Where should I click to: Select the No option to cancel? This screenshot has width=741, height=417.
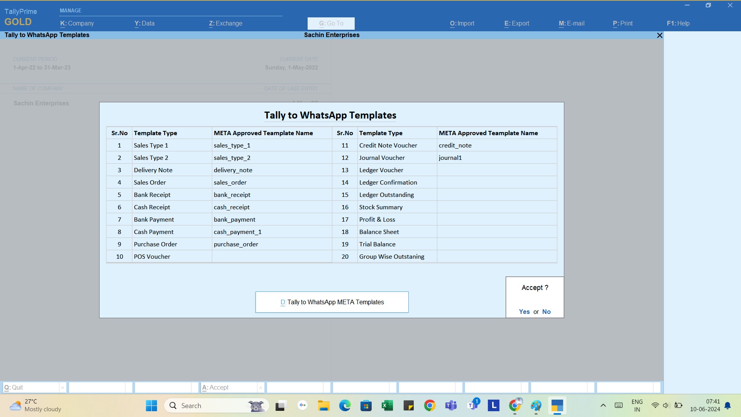[546, 312]
